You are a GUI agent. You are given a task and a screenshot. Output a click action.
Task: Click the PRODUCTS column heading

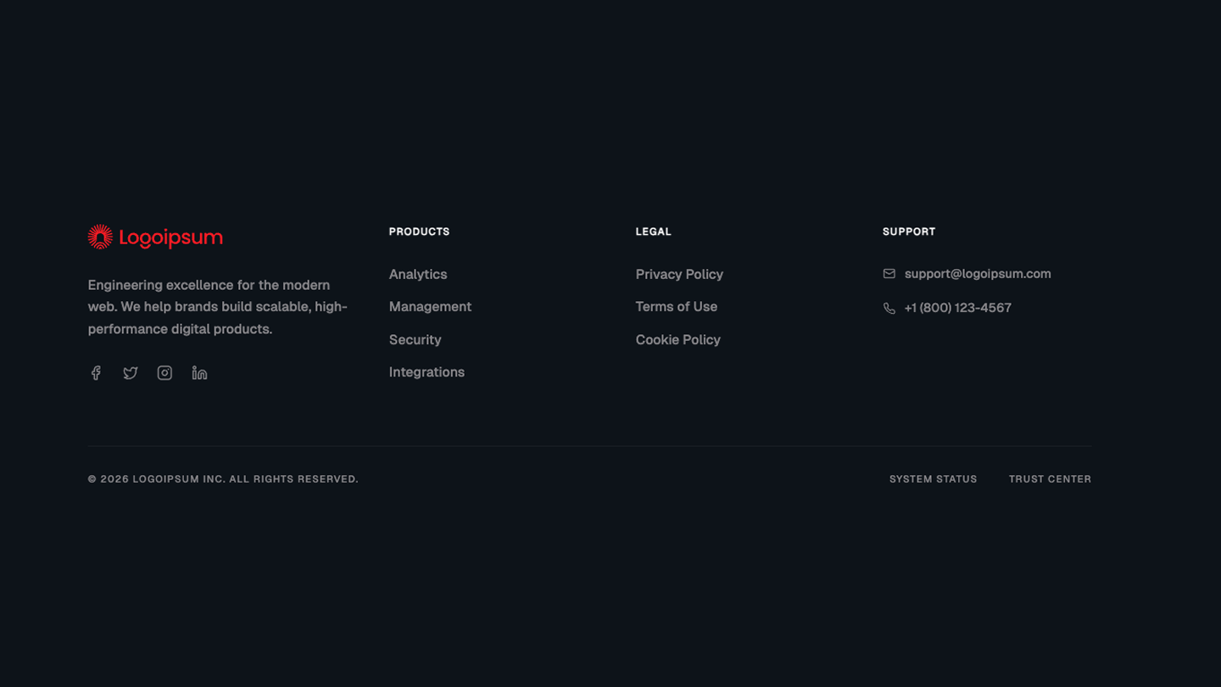(419, 231)
